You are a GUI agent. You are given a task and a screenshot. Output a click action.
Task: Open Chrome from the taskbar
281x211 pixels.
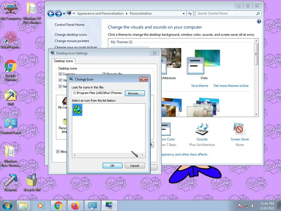58,206
